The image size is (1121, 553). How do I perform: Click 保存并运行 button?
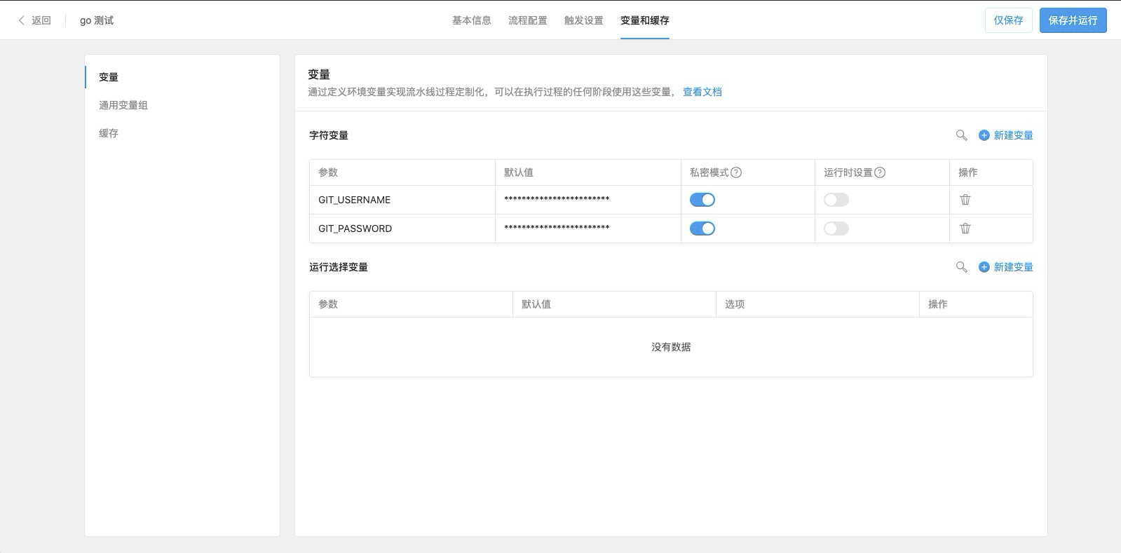(1073, 20)
